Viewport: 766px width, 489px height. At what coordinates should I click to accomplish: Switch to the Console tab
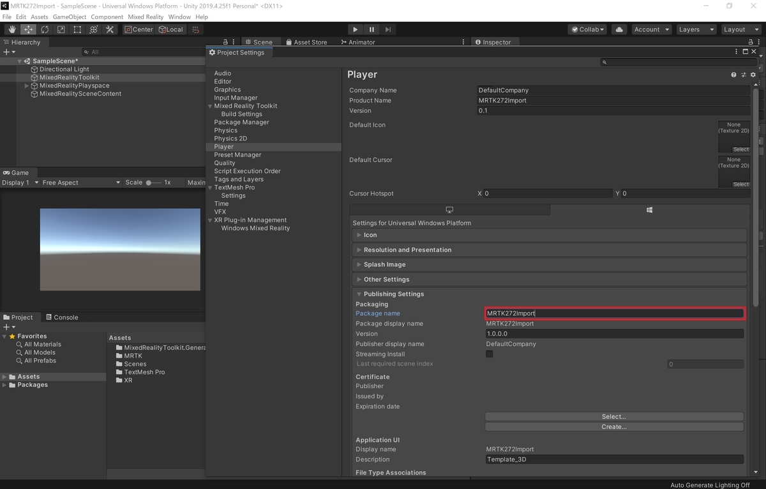coord(61,317)
